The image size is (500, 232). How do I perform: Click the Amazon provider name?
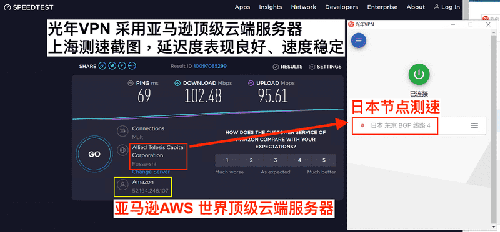click(x=143, y=182)
